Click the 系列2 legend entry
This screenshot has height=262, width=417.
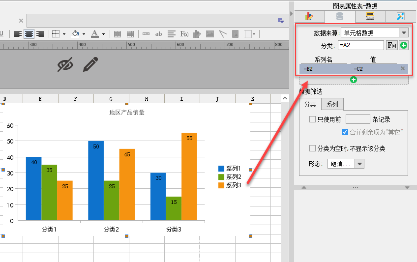(230, 176)
